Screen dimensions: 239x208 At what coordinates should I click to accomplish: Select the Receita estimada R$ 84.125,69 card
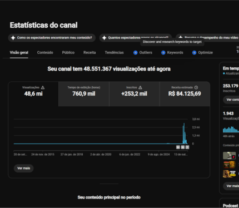(185, 94)
